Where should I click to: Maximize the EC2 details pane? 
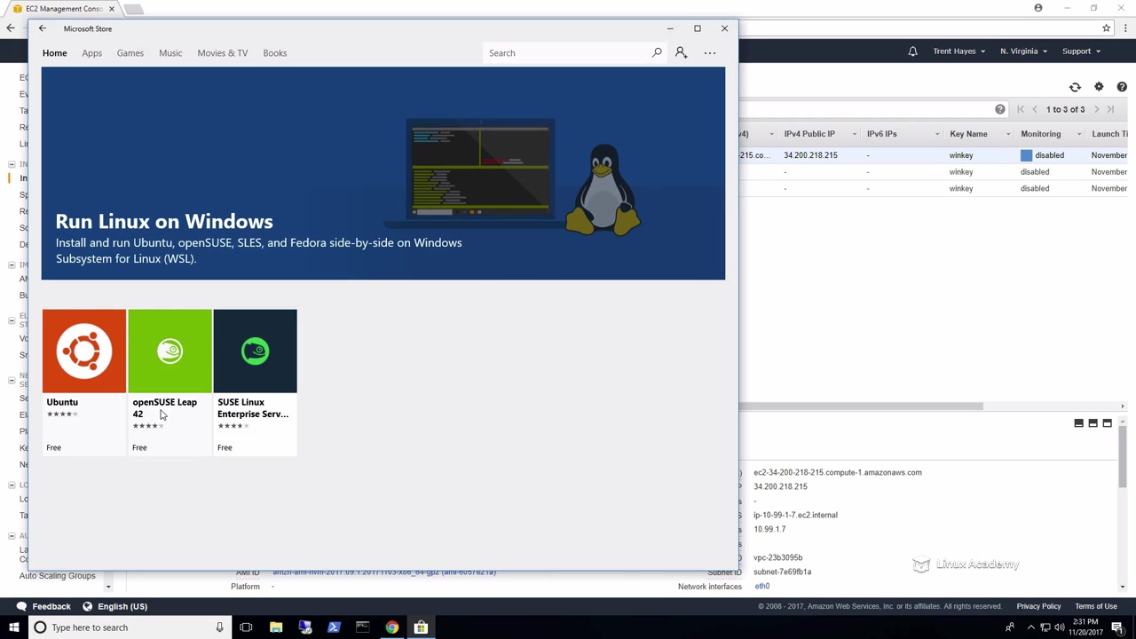[x=1108, y=423]
